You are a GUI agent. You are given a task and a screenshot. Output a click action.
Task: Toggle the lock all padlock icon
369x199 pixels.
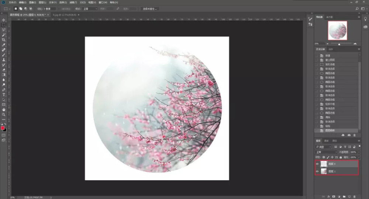[341, 157]
